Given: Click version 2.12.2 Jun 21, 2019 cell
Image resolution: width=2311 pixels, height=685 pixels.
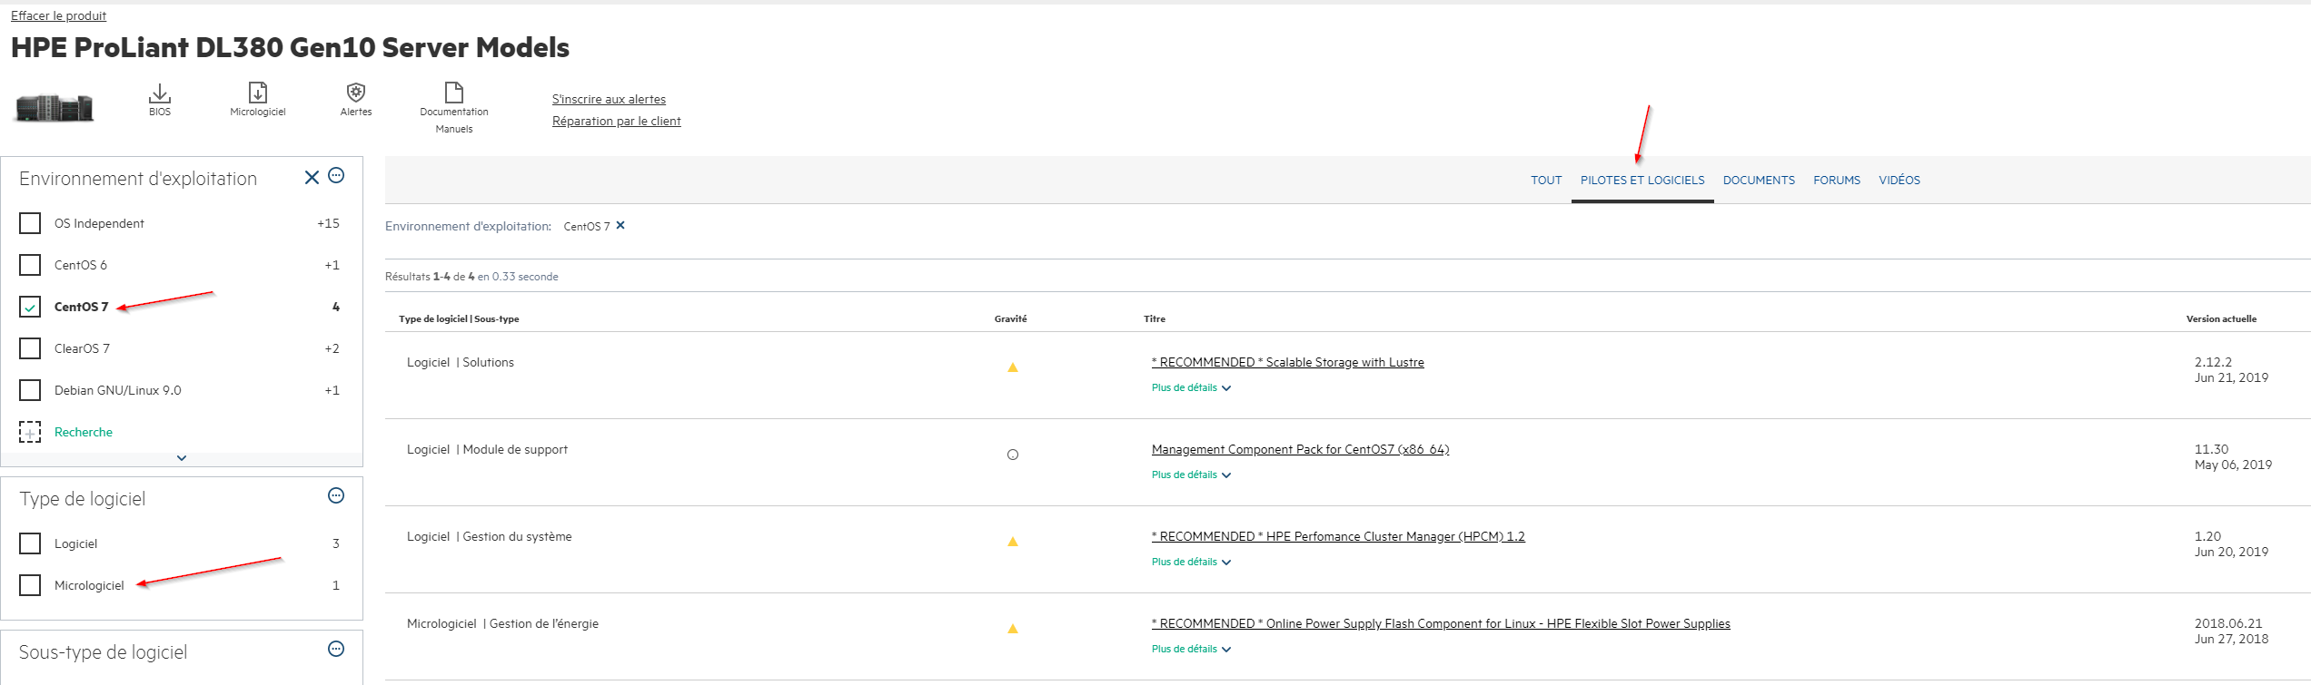Looking at the screenshot, I should pos(2231,369).
